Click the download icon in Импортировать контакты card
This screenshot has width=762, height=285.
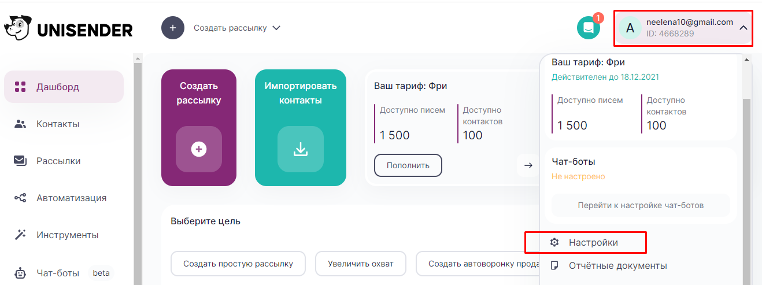point(300,149)
